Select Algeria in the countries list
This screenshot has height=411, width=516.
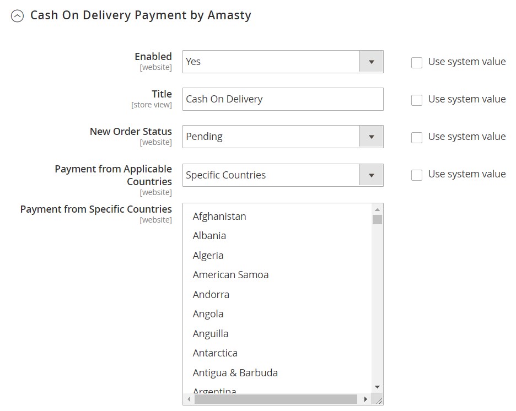click(208, 256)
